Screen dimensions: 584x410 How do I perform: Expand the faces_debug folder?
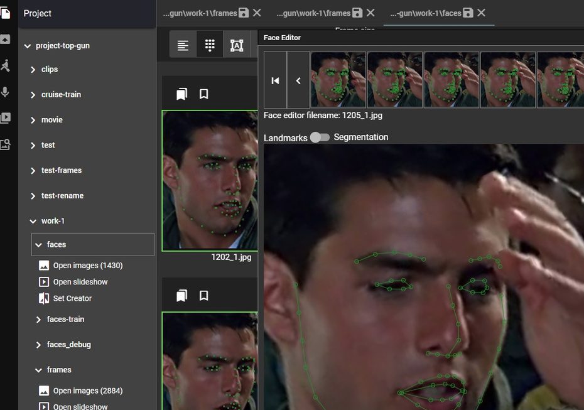coord(38,345)
